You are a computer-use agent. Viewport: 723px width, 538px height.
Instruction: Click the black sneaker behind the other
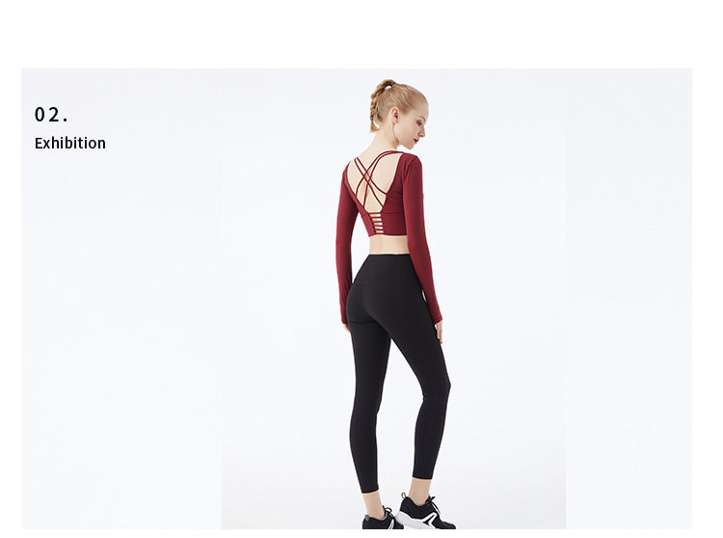382,519
